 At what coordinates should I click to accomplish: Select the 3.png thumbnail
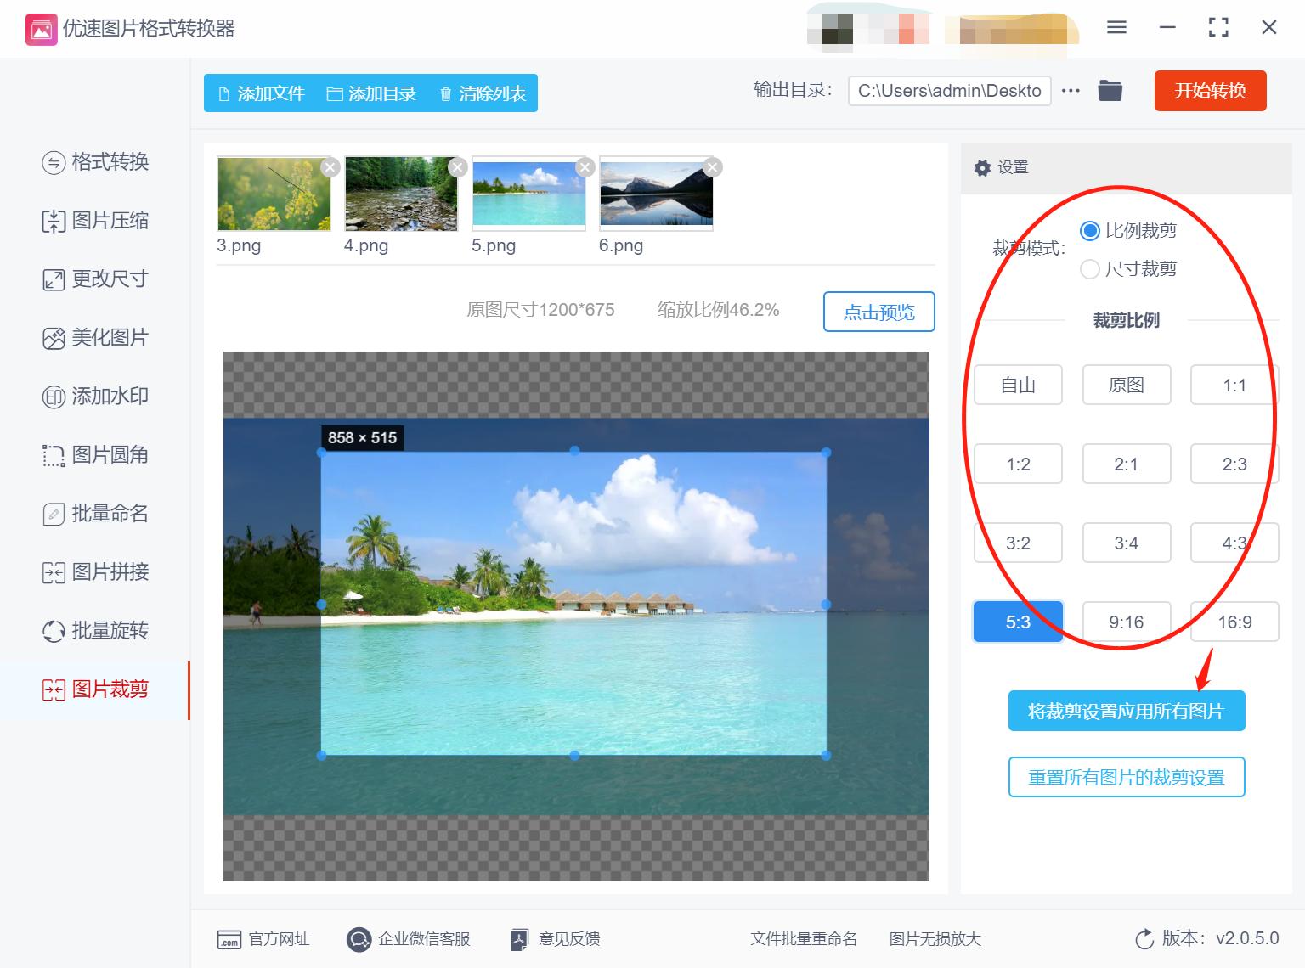pyautogui.click(x=274, y=194)
